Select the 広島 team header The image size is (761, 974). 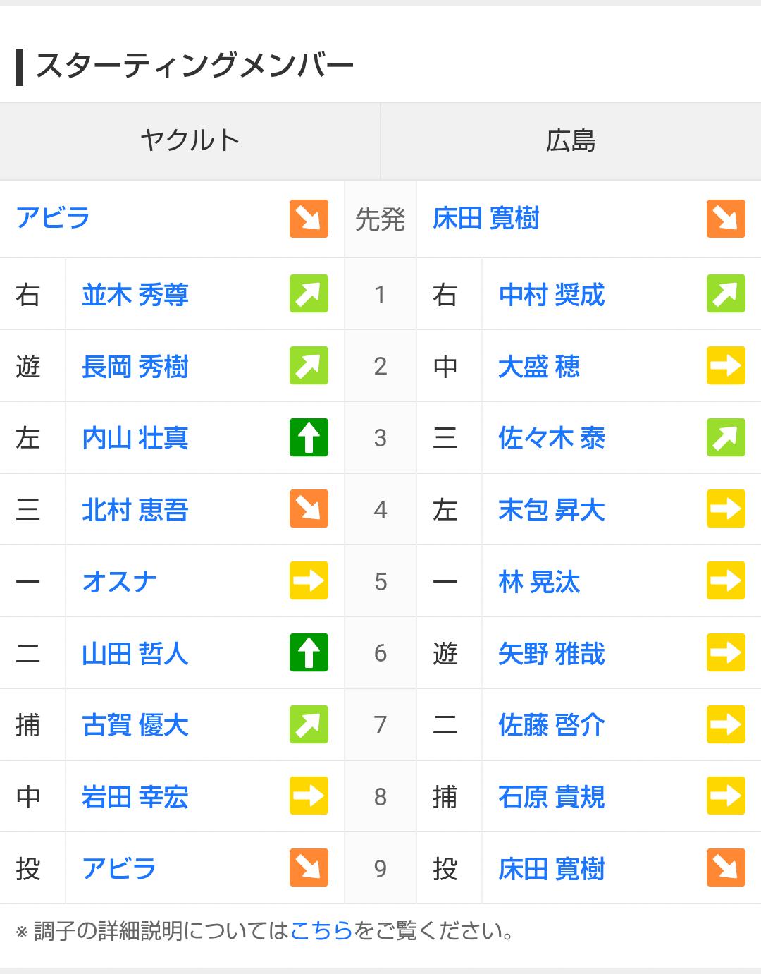(571, 140)
